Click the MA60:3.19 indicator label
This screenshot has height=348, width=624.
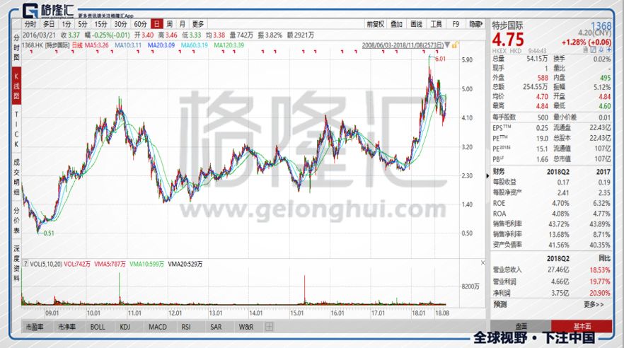tap(194, 45)
